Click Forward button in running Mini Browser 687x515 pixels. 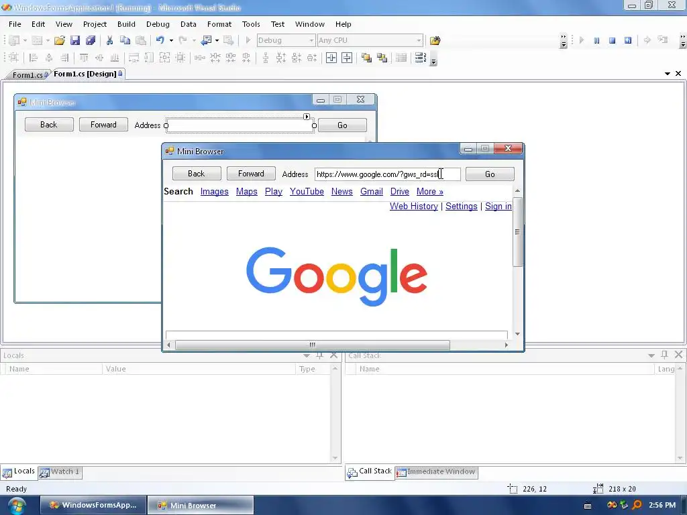coord(251,174)
